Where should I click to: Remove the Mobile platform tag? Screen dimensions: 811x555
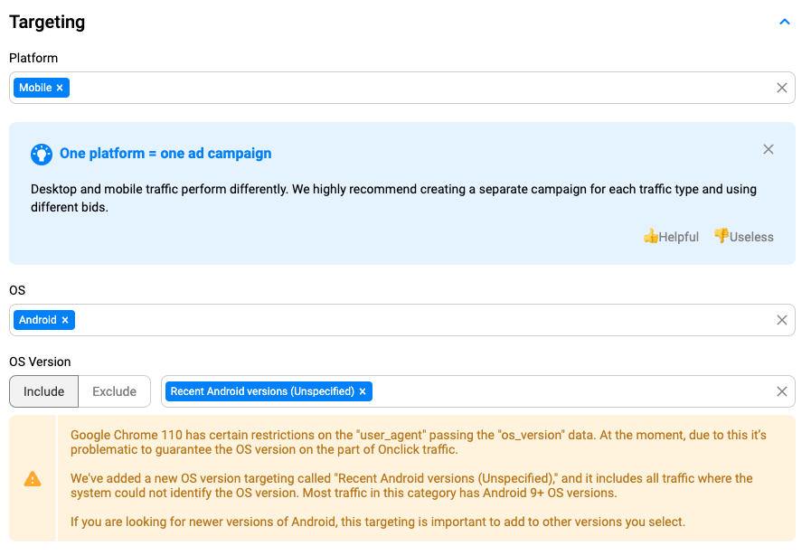(x=60, y=88)
